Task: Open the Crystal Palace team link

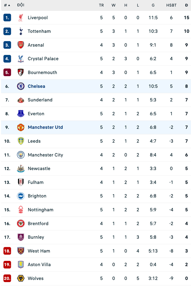Action: pyautogui.click(x=43, y=59)
